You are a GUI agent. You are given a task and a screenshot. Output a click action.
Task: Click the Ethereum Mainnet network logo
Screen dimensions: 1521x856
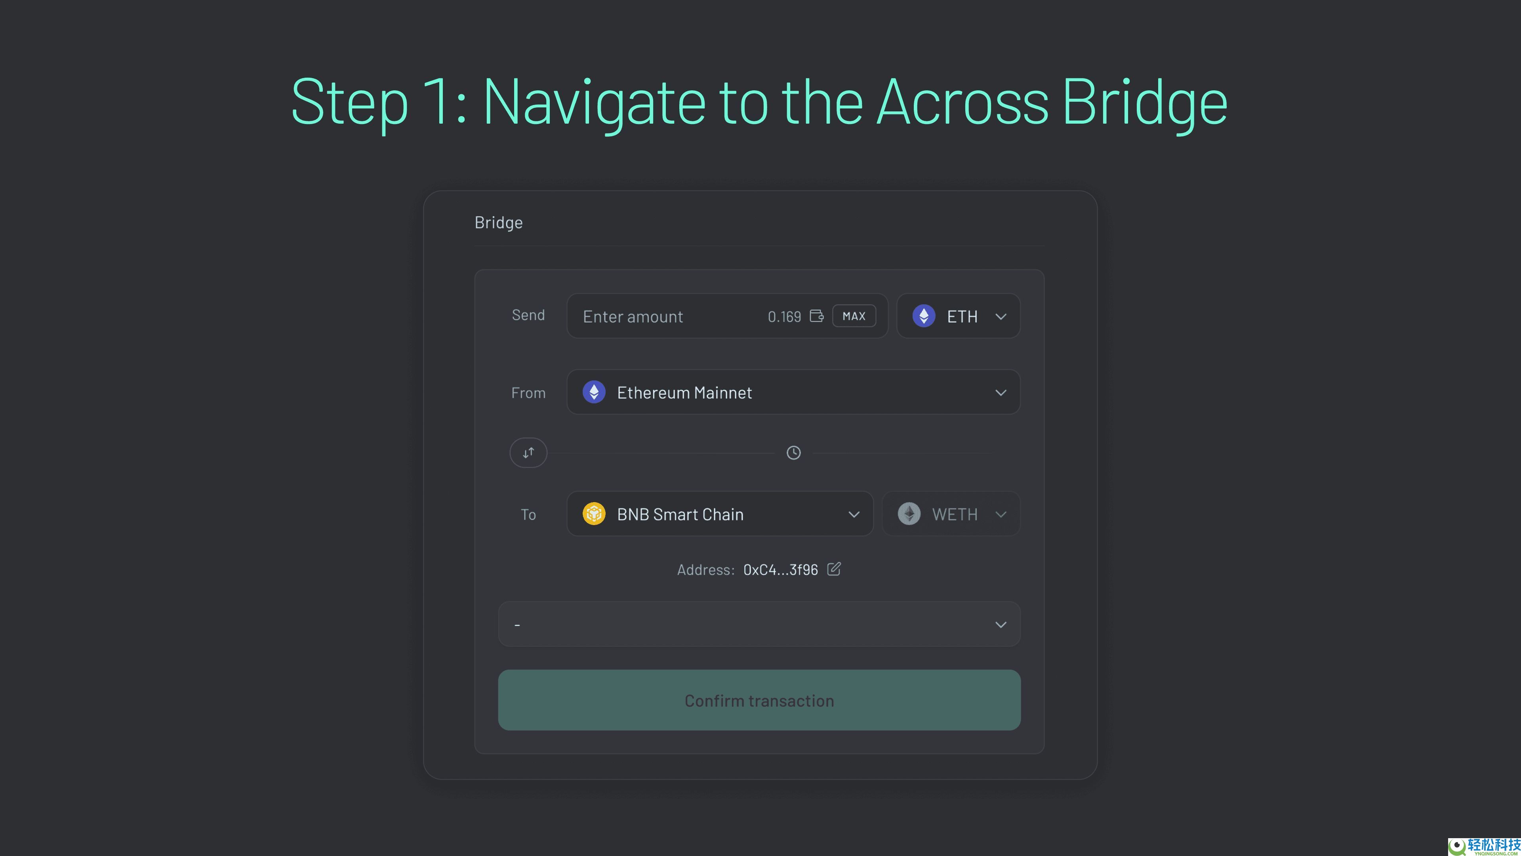pos(594,392)
